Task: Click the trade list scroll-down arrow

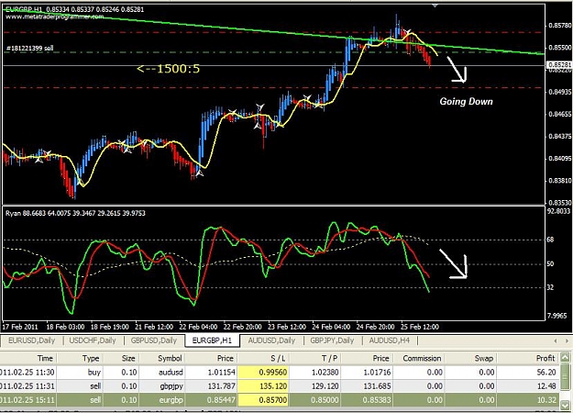Action: 565,405
